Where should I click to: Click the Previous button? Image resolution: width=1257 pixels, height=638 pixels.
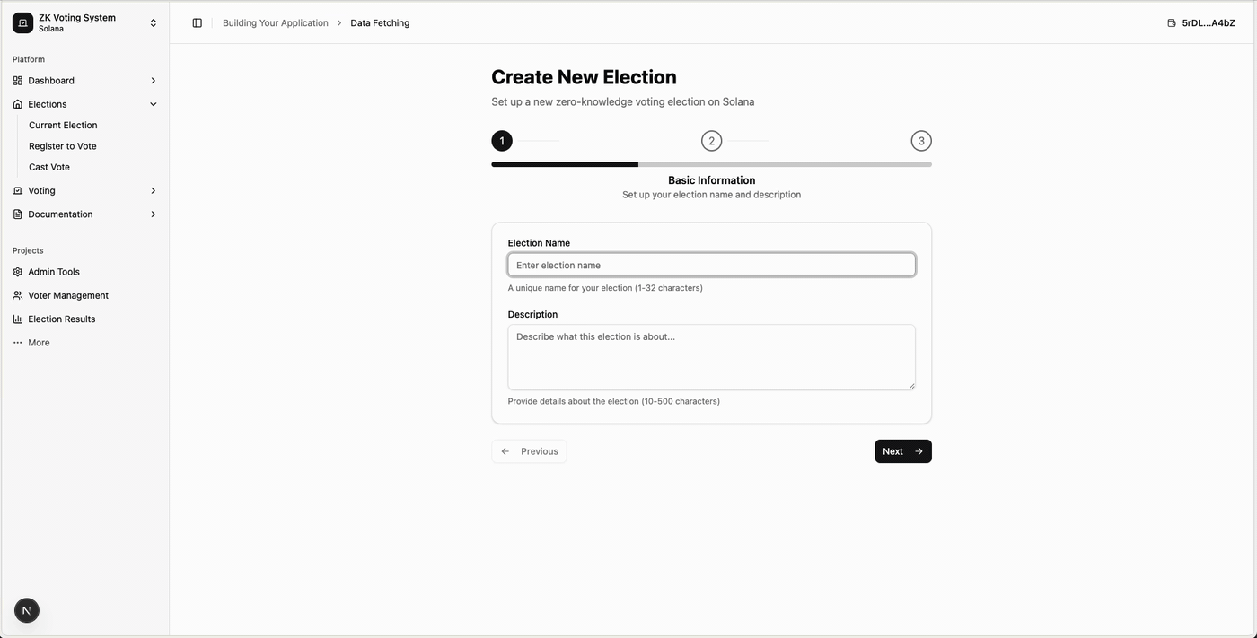529,450
